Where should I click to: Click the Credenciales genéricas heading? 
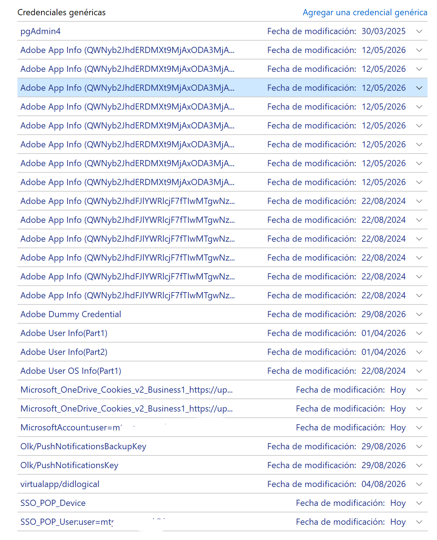[x=62, y=12]
